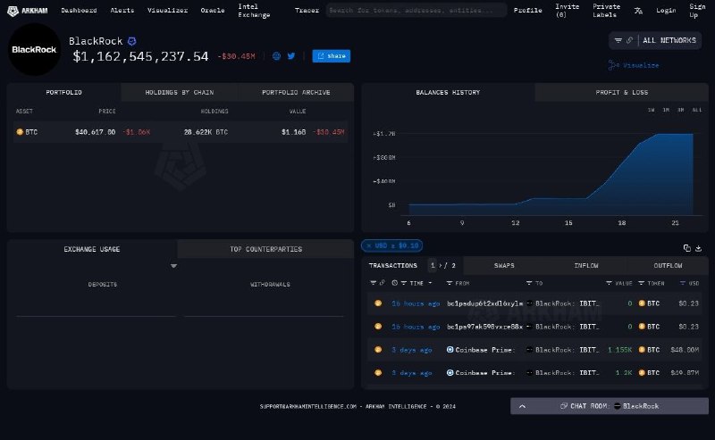
Task: Open Intel Exchange in the top navigation
Action: point(254,11)
